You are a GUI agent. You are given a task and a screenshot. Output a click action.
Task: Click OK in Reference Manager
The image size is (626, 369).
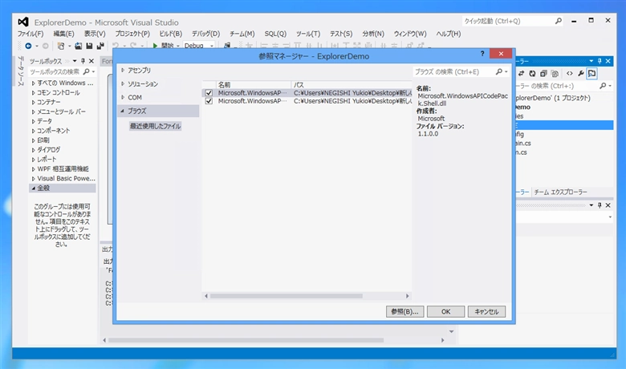[446, 311]
